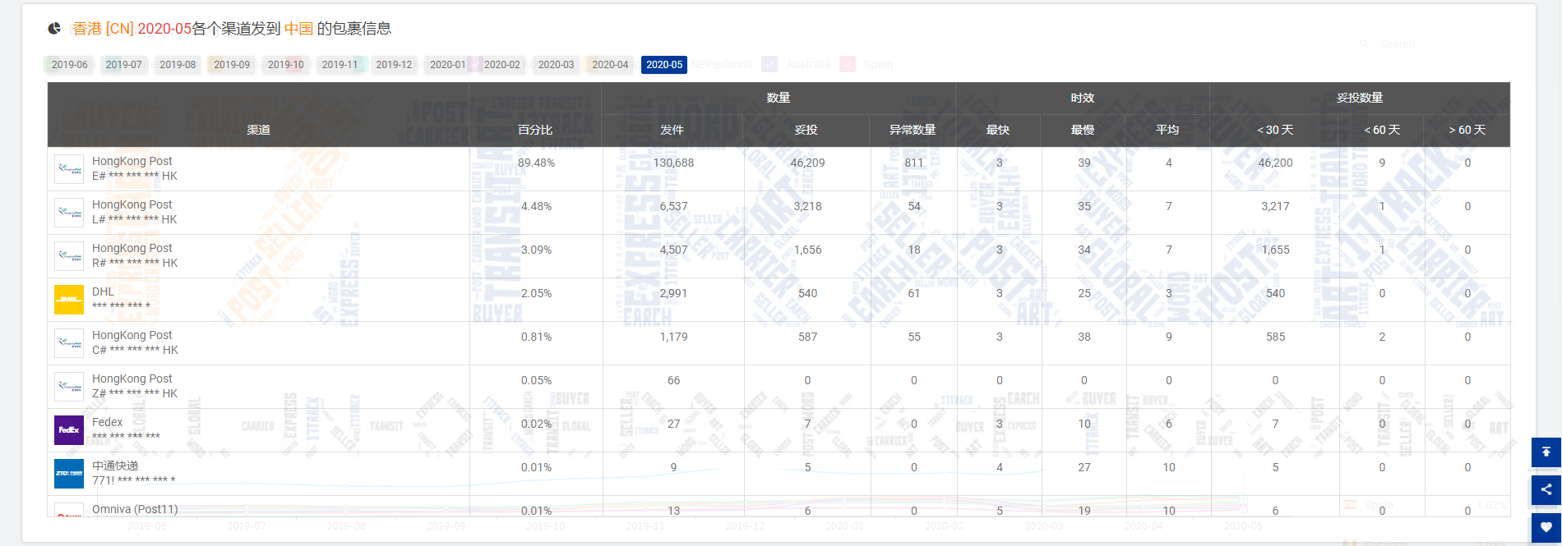The image size is (1562, 546).
Task: Open the 2019-11 month tab
Action: 340,65
